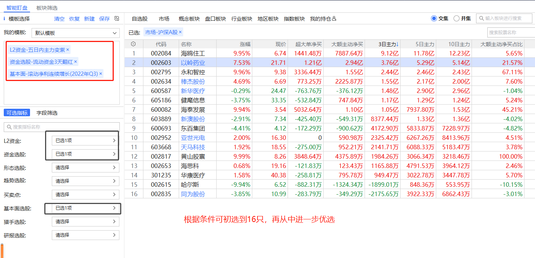The image size is (535, 258).
Task: Expand the 趋势选股 请选择 box
Action: [x=86, y=181]
